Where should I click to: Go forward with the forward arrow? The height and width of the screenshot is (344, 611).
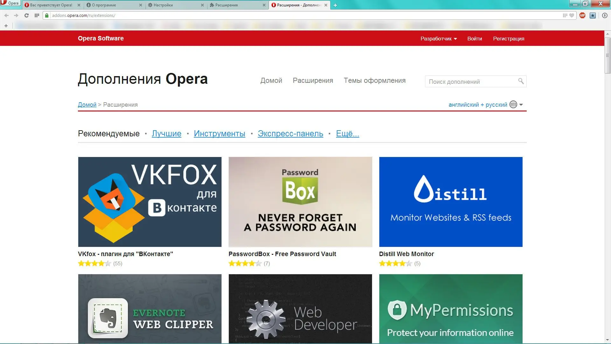16,15
